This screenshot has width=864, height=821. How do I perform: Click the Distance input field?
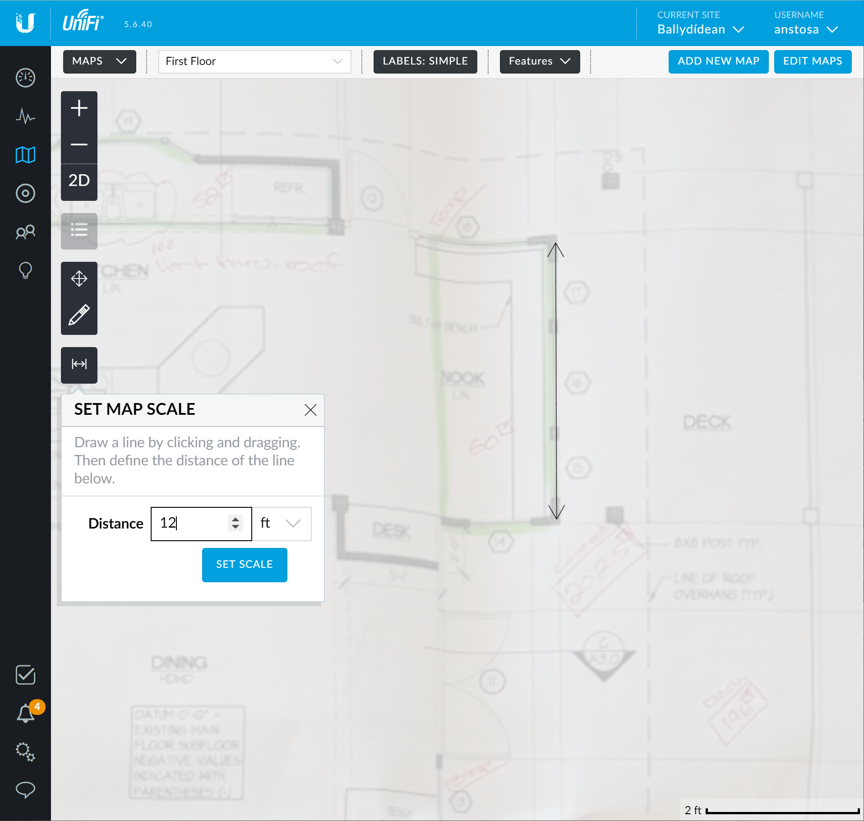[192, 524]
